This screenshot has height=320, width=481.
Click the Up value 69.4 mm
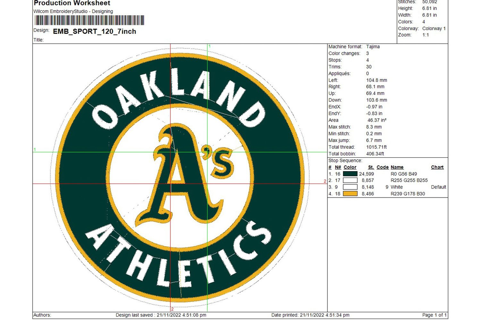[x=375, y=93]
